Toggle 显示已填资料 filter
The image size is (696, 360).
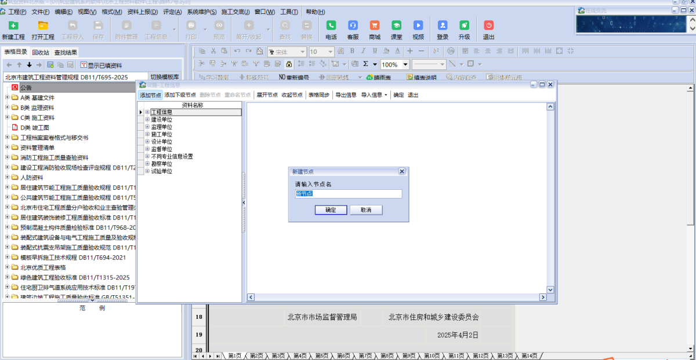click(101, 65)
